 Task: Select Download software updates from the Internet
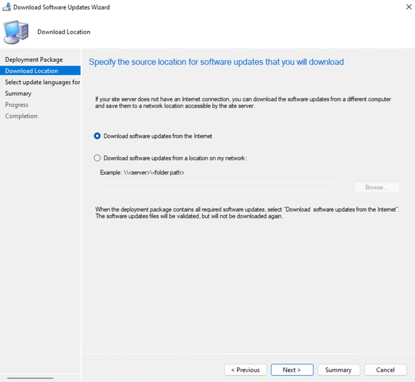[98, 136]
